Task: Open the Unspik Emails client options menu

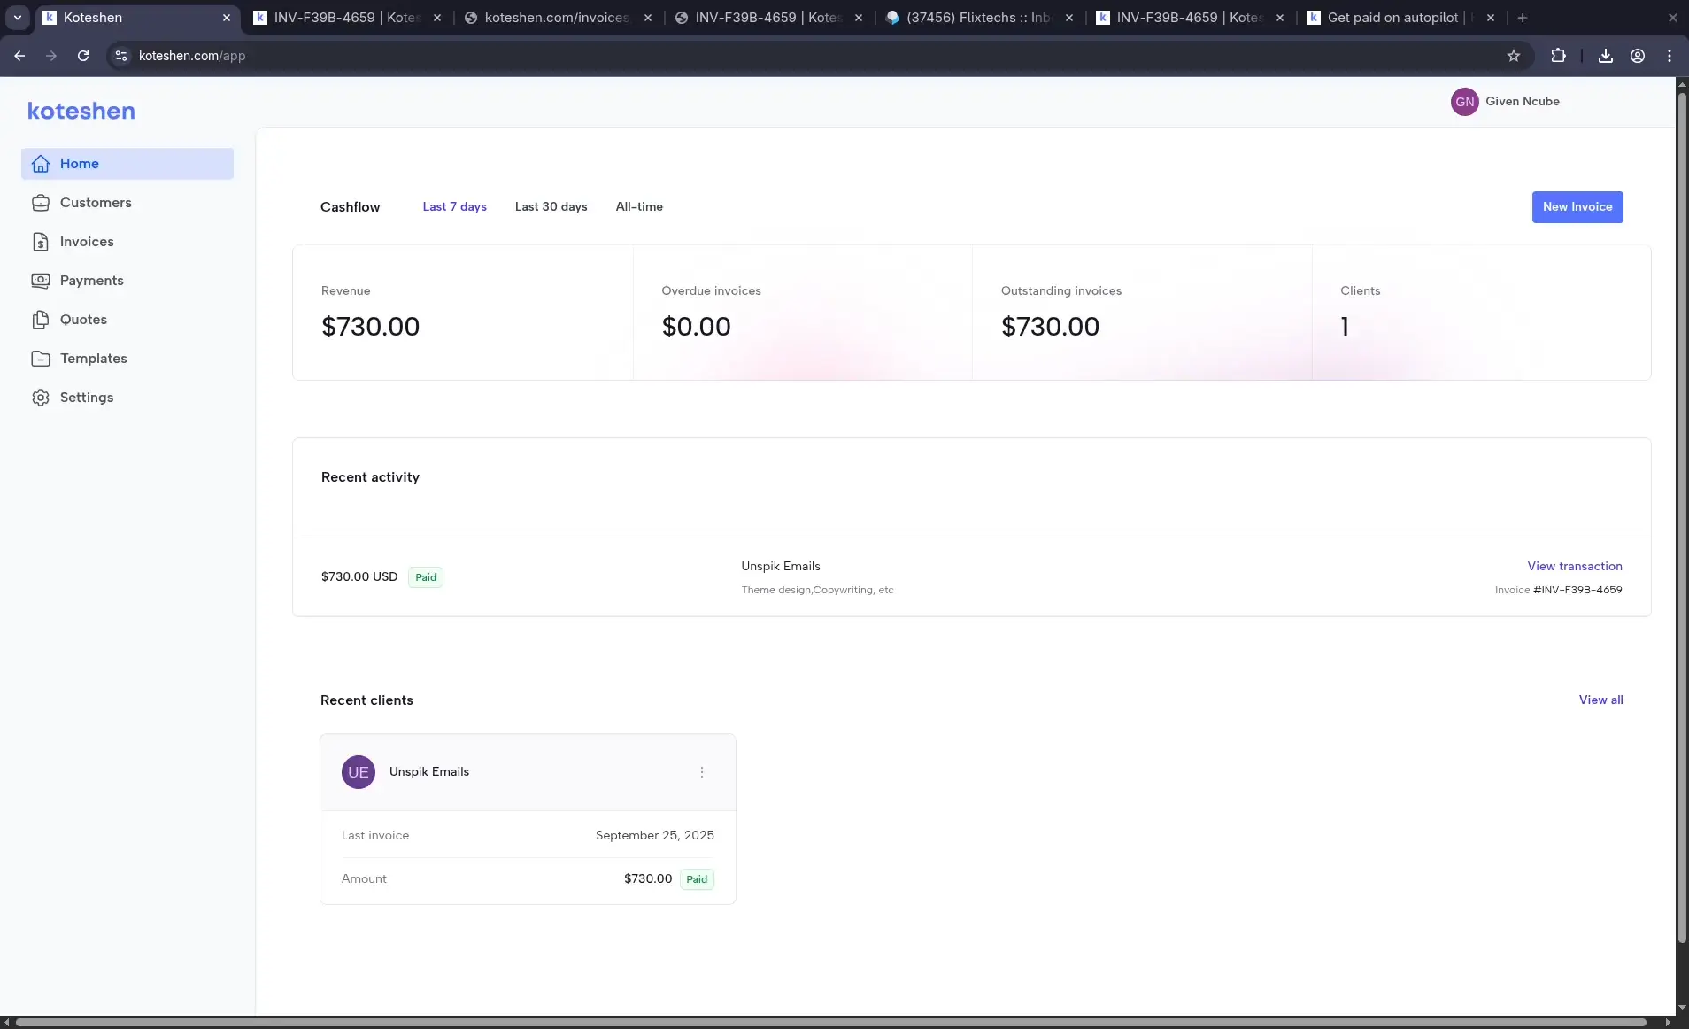Action: (702, 772)
